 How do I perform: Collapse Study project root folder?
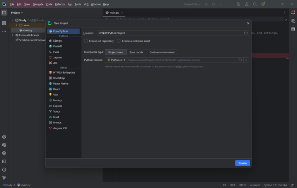pyautogui.click(x=12, y=20)
